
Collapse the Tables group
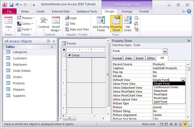point(52,47)
